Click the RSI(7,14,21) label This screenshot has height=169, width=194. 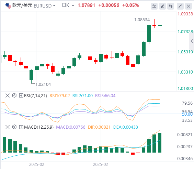click(x=35, y=96)
